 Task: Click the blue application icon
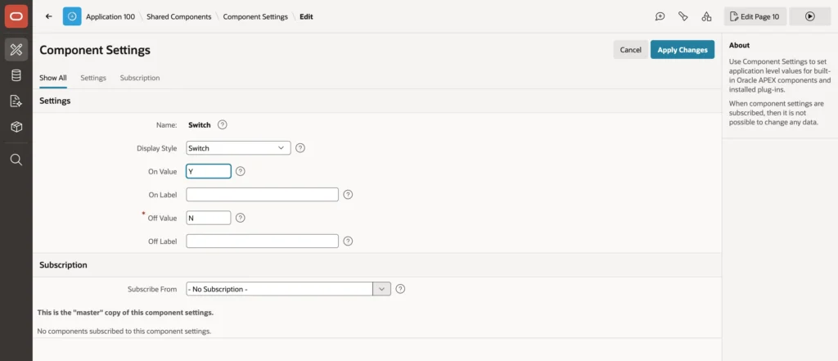tap(72, 16)
